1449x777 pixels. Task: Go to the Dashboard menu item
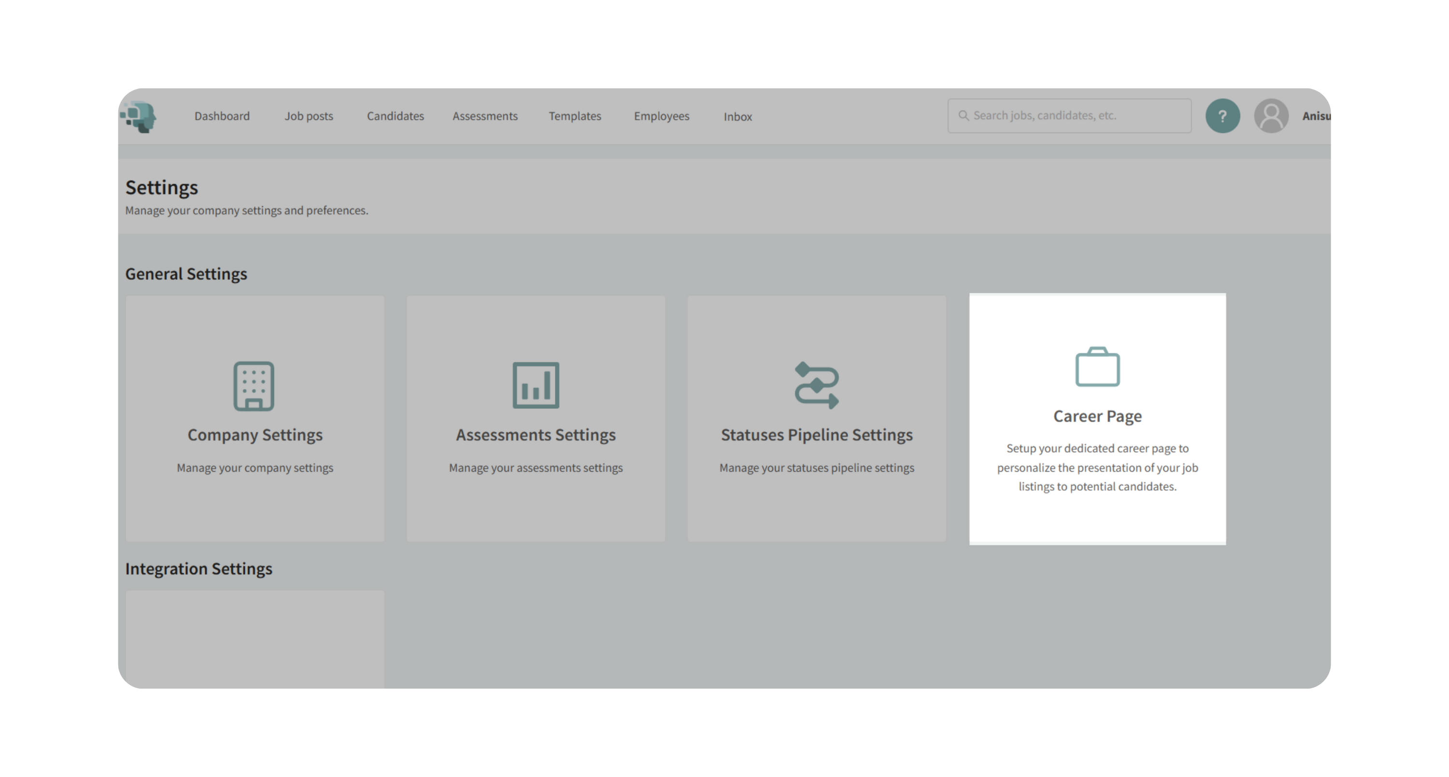point(222,116)
